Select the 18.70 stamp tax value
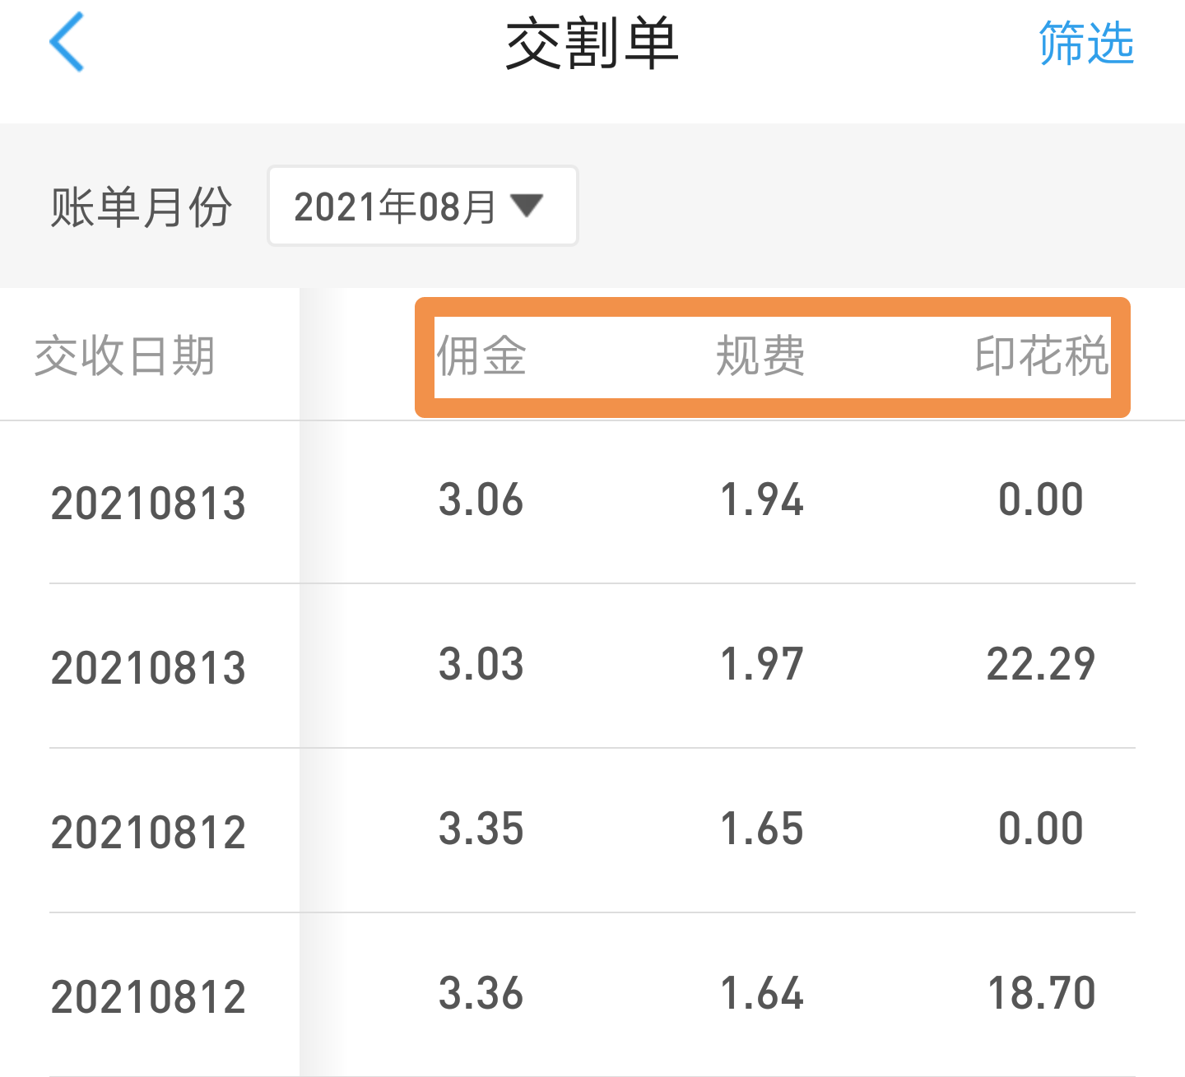The width and height of the screenshot is (1185, 1077). (1041, 993)
